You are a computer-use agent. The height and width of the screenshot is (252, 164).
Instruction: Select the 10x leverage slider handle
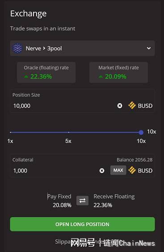(141, 132)
